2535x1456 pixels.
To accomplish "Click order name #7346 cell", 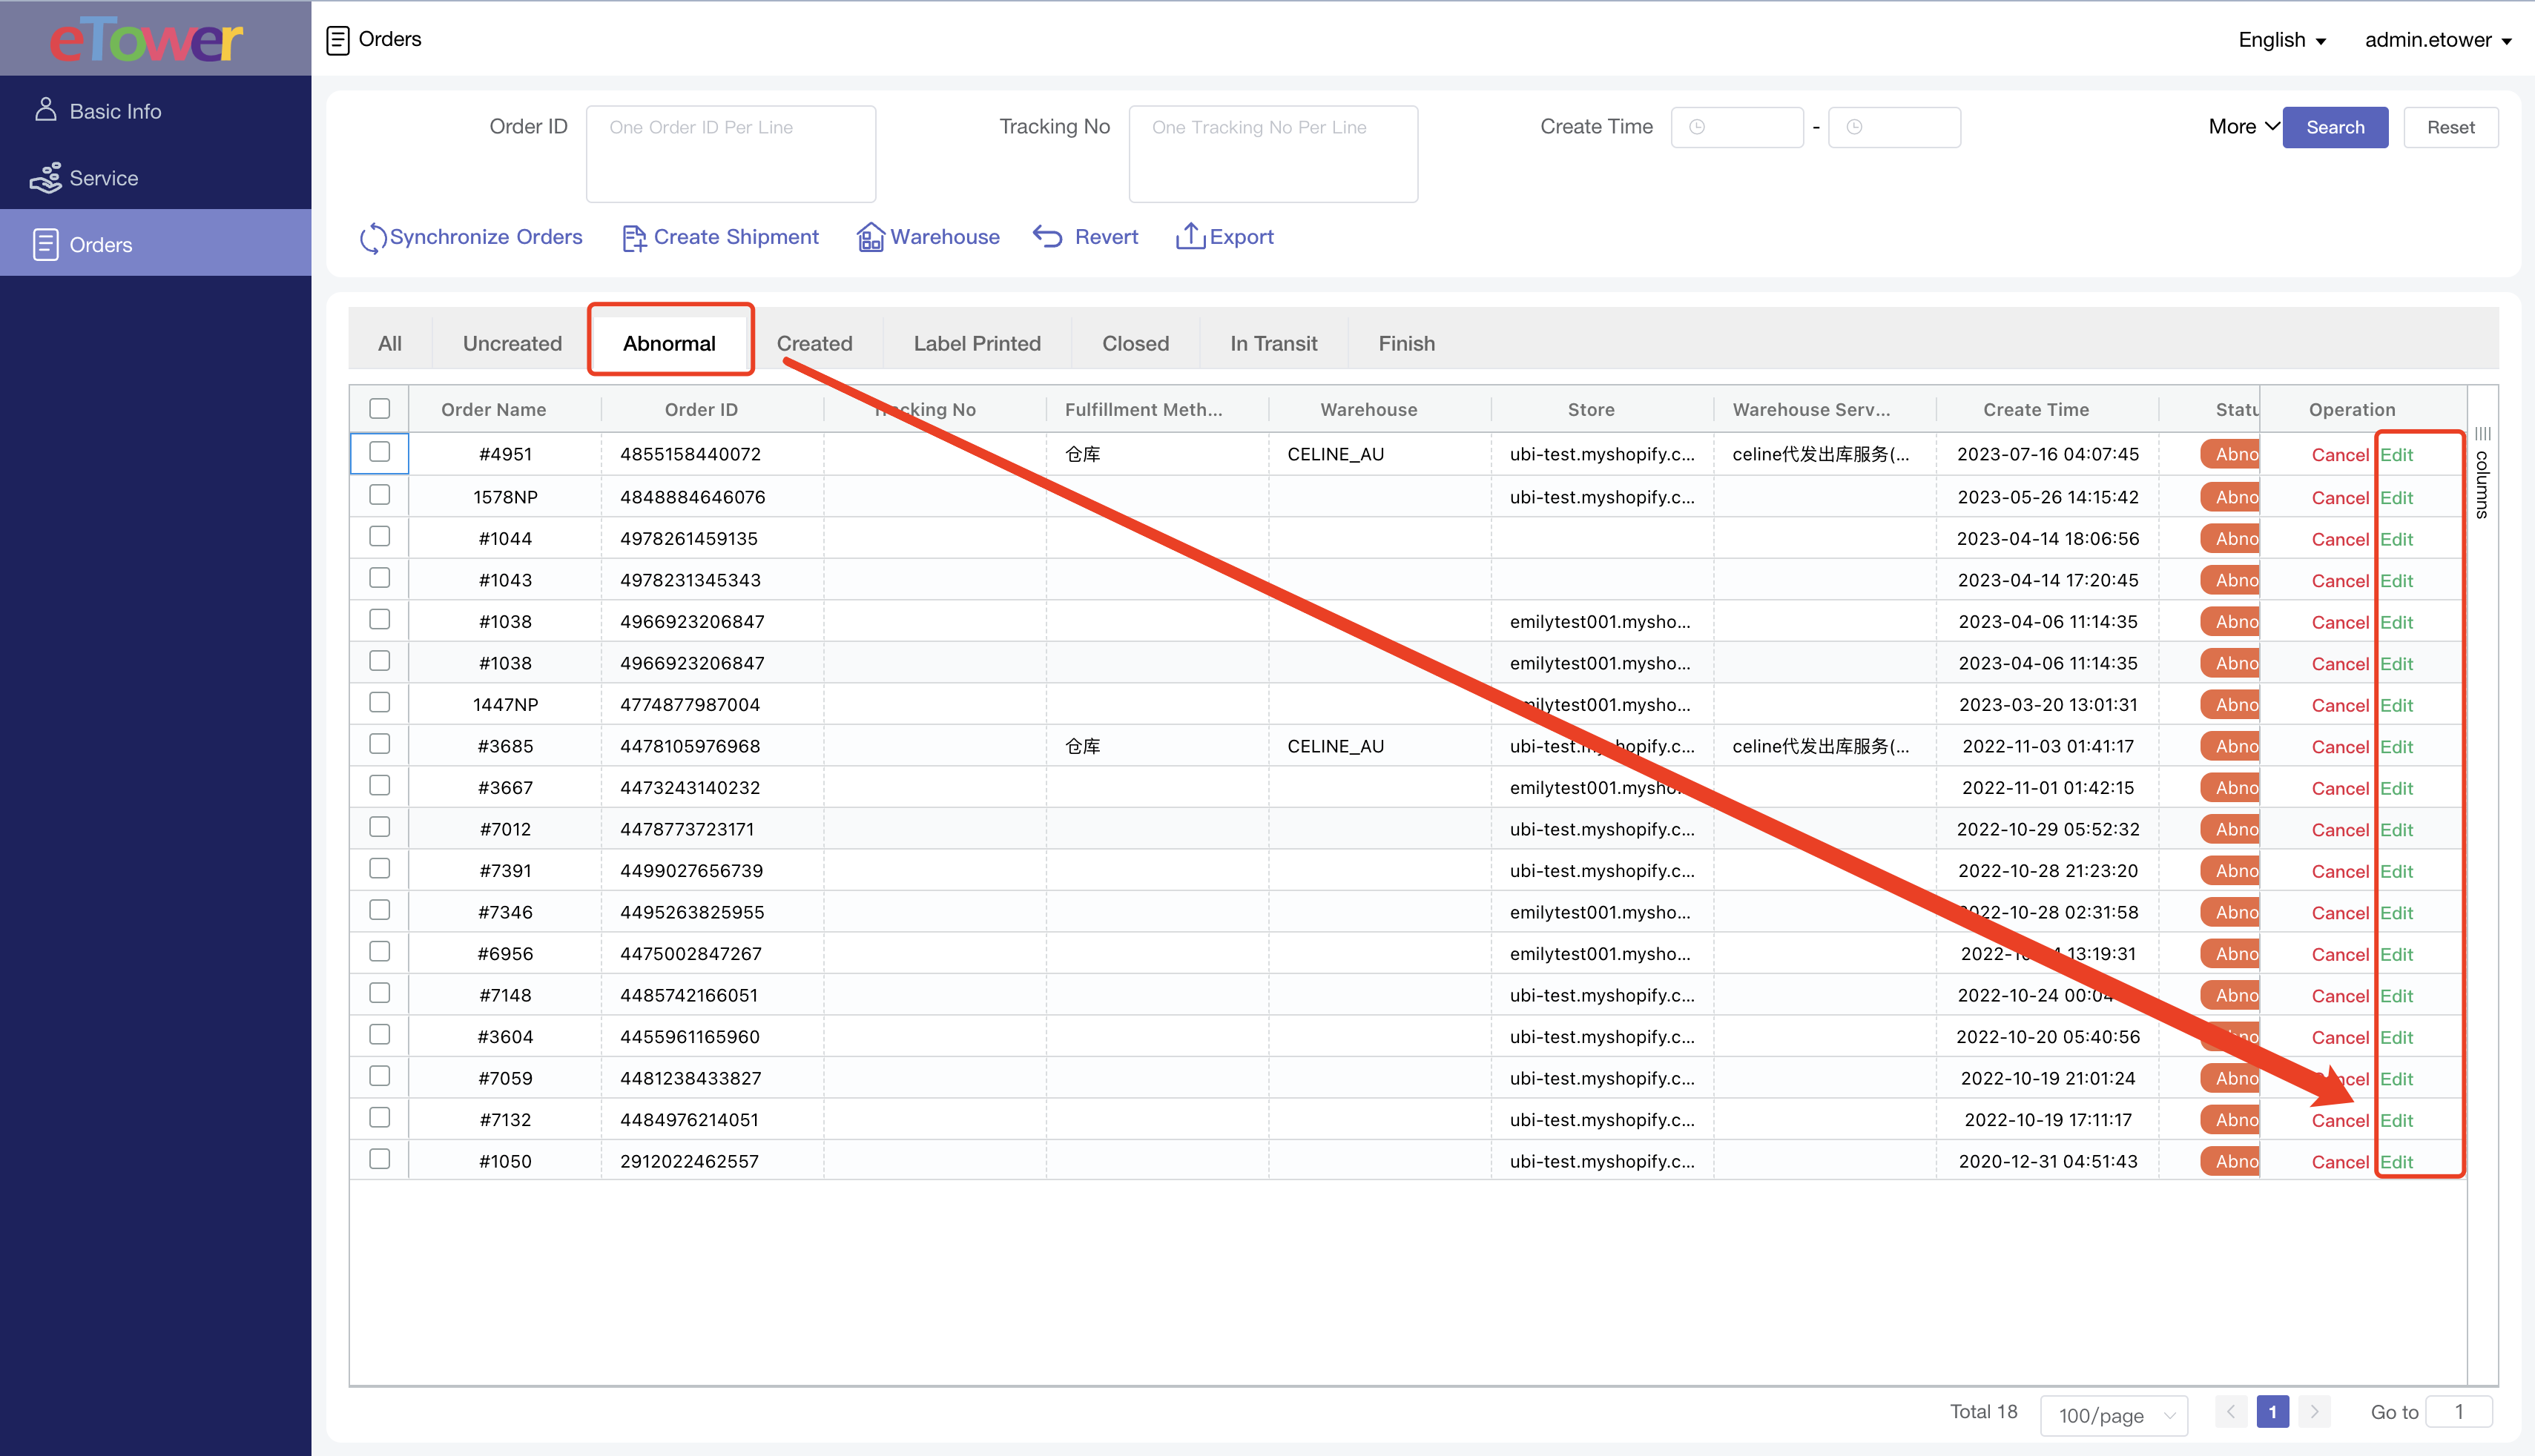I will [505, 912].
